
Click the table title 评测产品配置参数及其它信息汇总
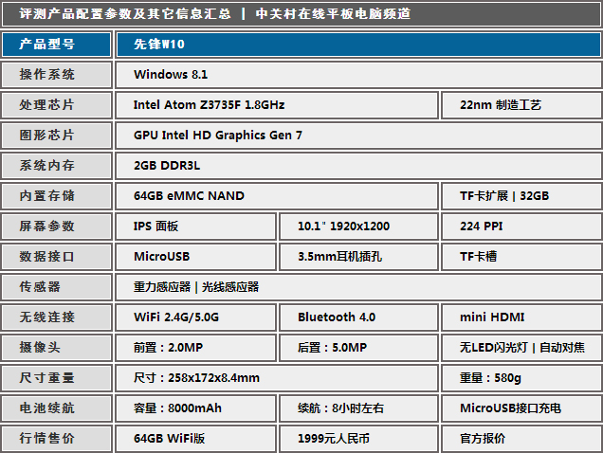(125, 14)
